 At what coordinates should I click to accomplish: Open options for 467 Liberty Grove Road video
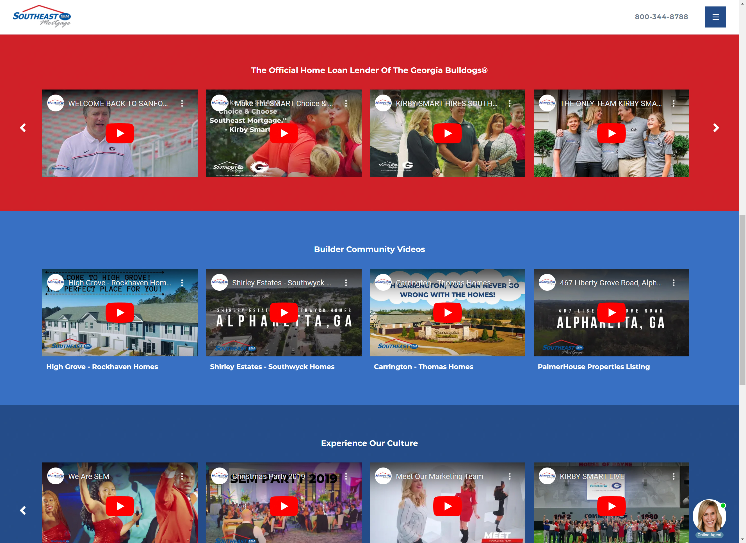673,283
